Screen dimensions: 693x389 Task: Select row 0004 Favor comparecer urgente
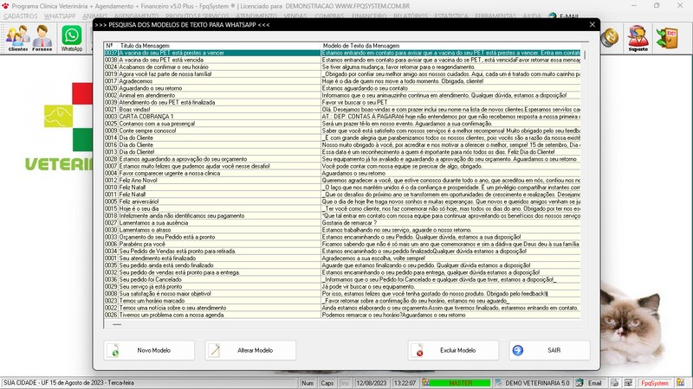(342, 174)
